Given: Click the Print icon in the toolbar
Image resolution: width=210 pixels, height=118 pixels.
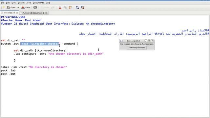Looking at the screenshot, I should click(x=35, y=8).
